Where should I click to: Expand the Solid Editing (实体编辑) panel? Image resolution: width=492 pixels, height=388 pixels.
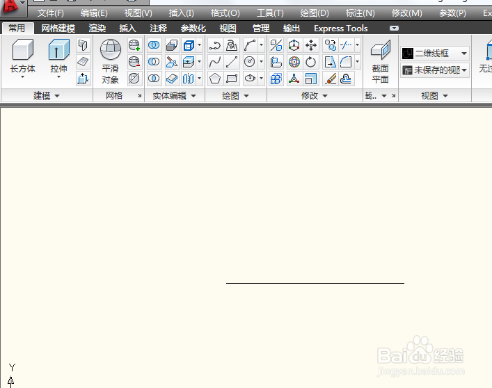coord(174,95)
